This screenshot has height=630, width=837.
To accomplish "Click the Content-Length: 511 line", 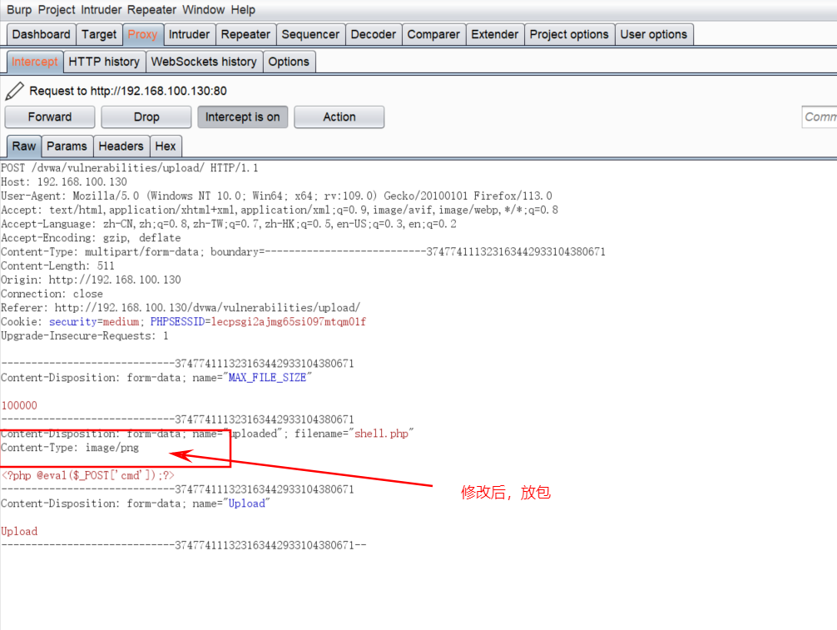I will (57, 265).
